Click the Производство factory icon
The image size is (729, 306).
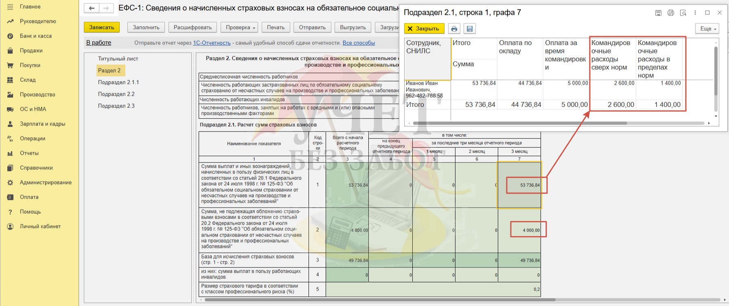(10, 94)
